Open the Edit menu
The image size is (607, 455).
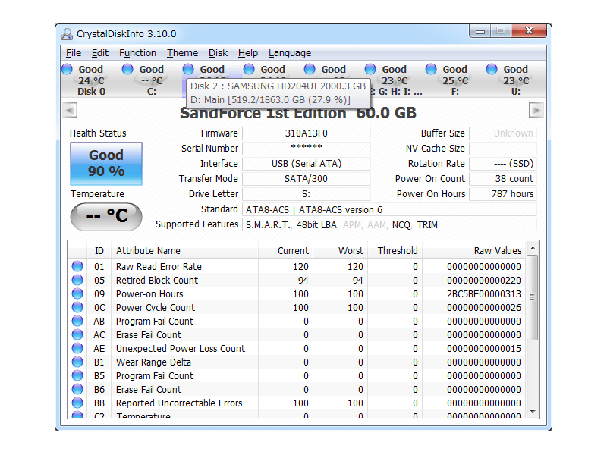point(99,53)
